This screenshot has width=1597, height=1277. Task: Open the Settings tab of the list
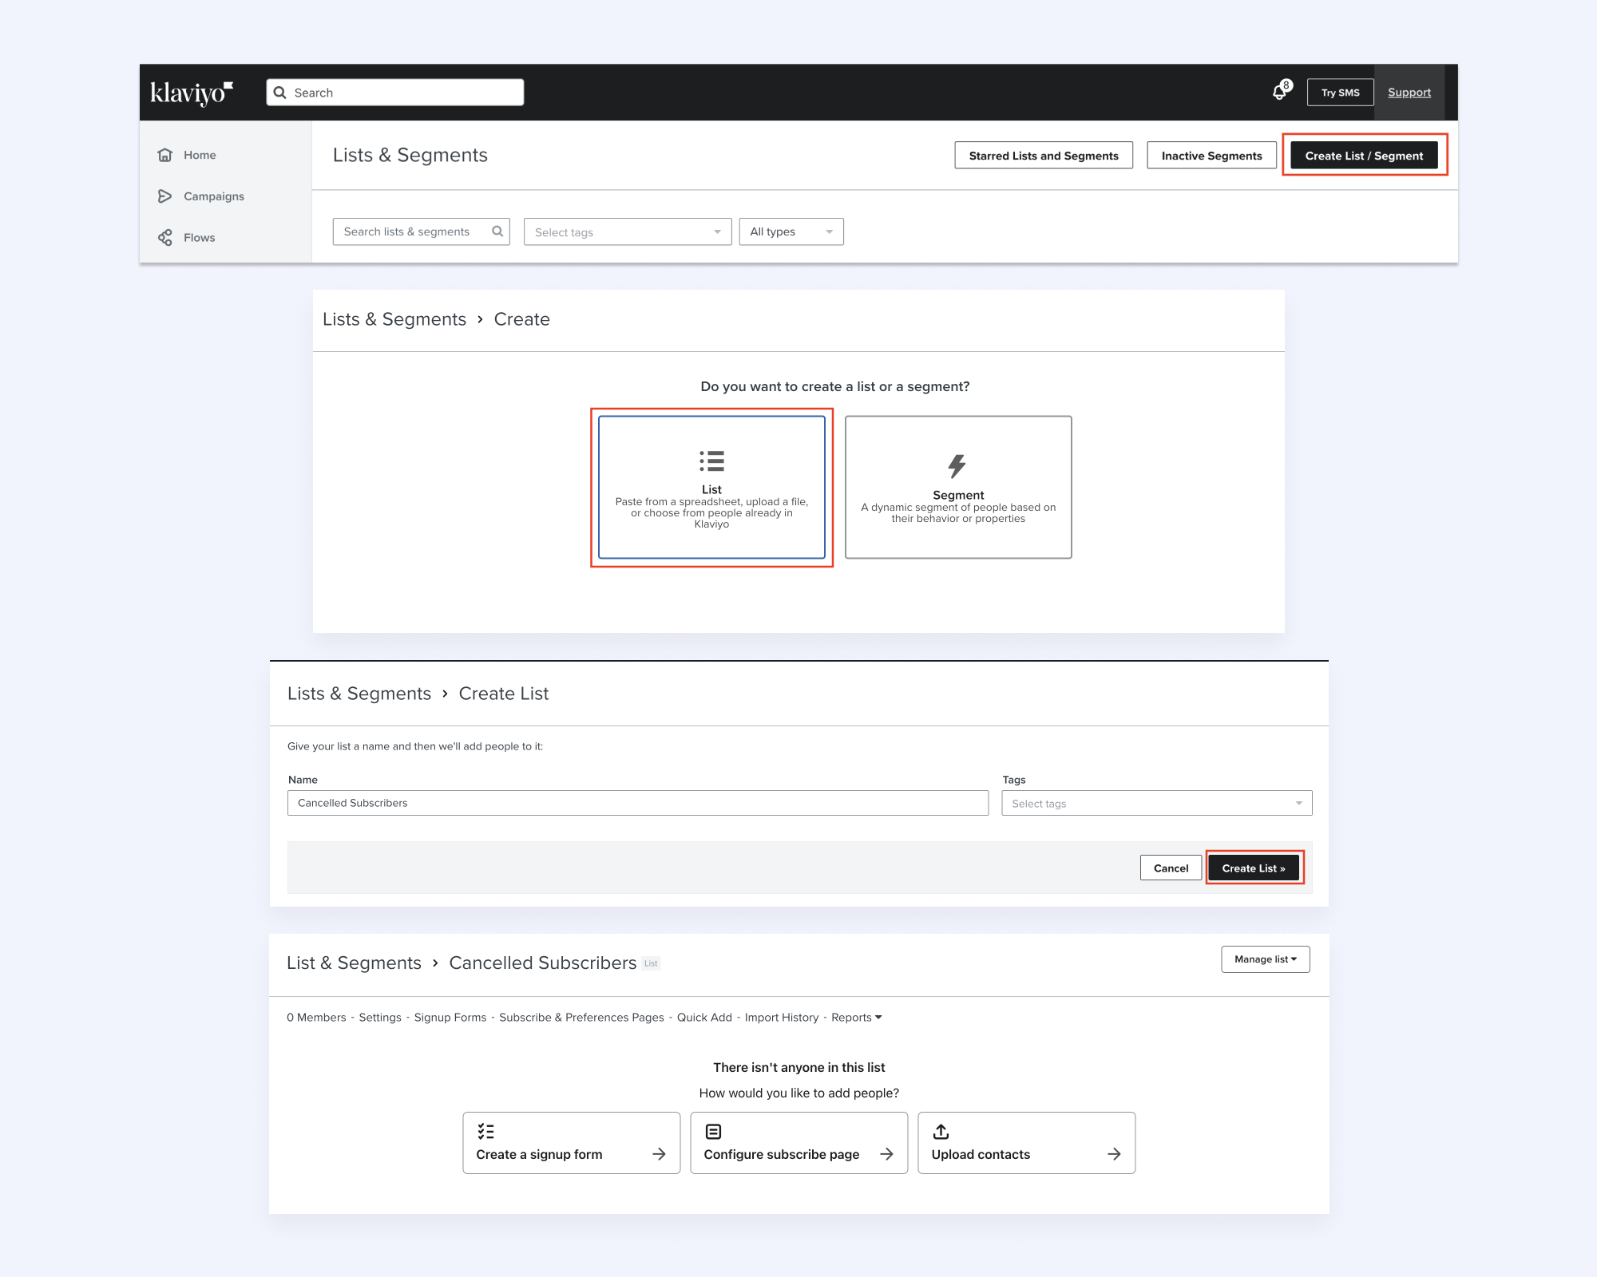(380, 1017)
